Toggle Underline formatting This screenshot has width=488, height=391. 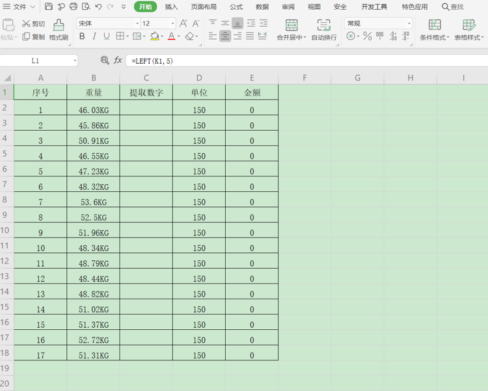(x=107, y=36)
